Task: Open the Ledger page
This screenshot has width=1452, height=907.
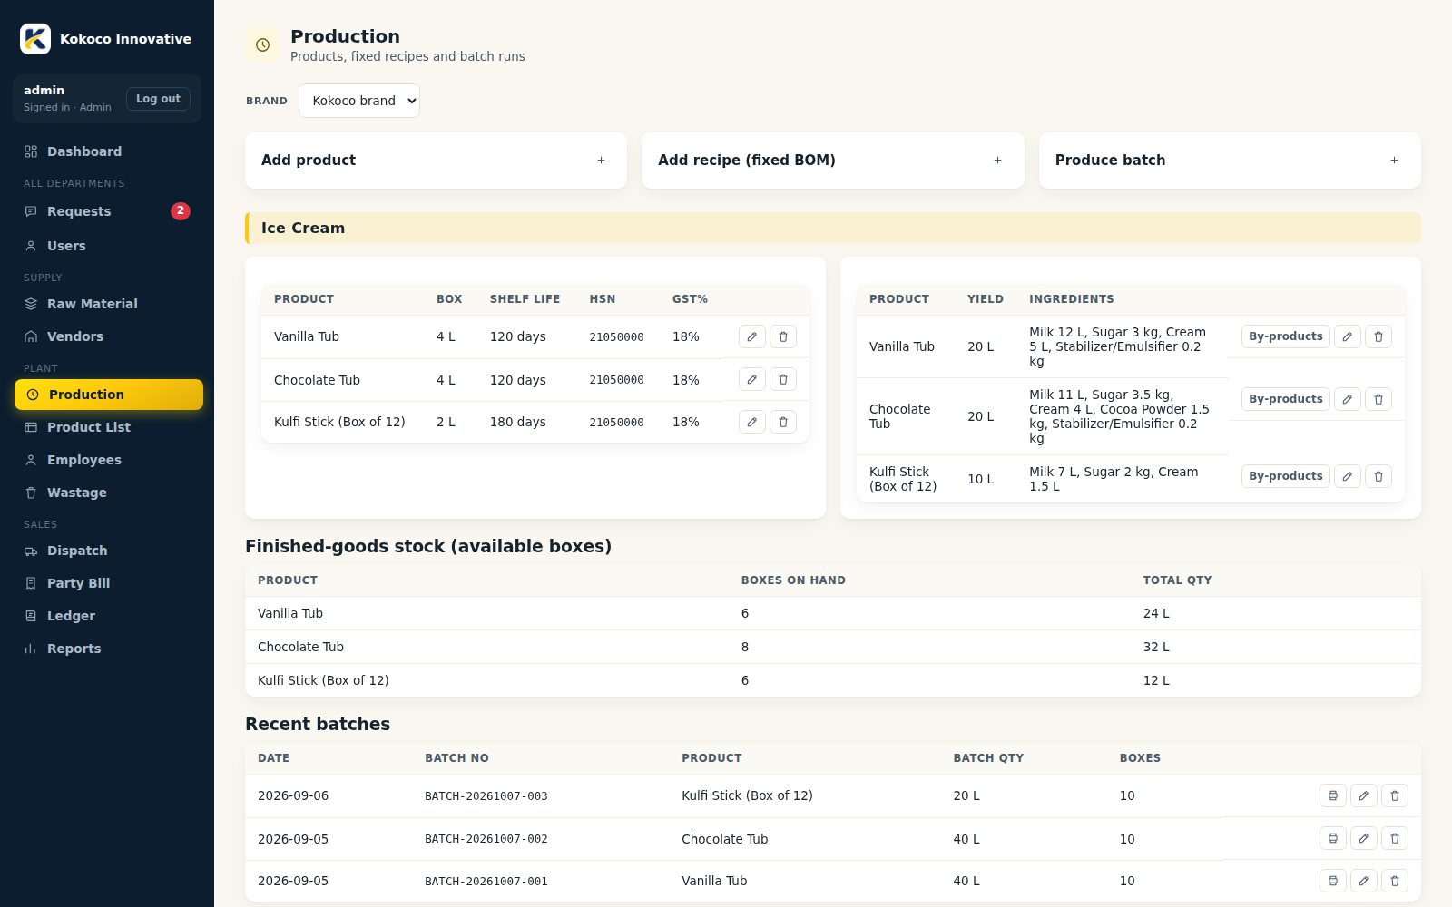Action: (x=109, y=616)
